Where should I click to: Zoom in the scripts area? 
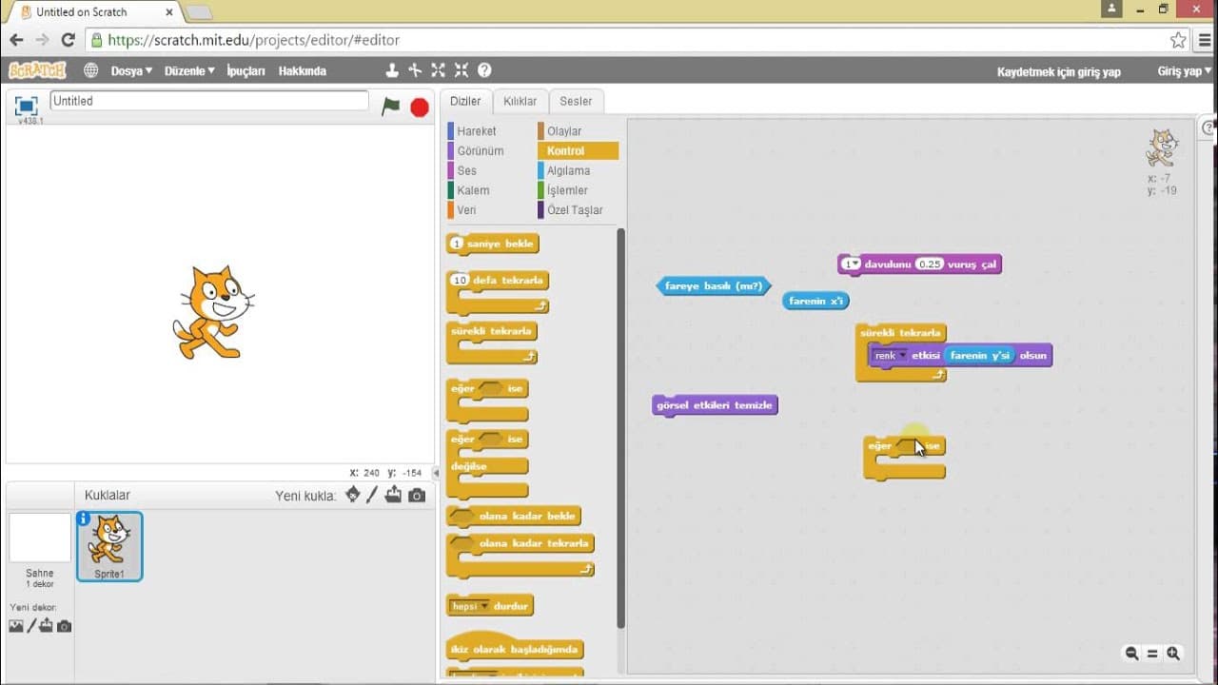(1173, 654)
